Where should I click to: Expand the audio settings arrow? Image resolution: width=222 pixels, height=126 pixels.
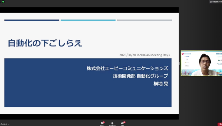[9, 124]
